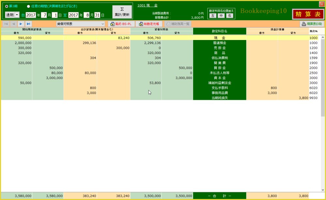Align account names right with 右
The image size is (326, 200).
[230, 15]
